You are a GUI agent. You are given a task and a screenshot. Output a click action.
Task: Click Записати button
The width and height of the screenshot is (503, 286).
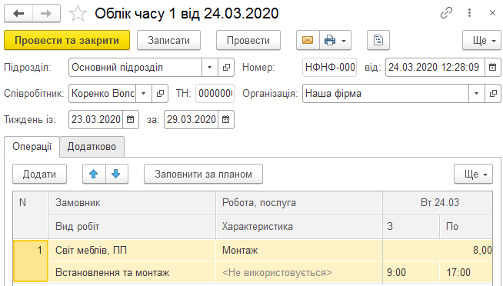[x=168, y=40]
